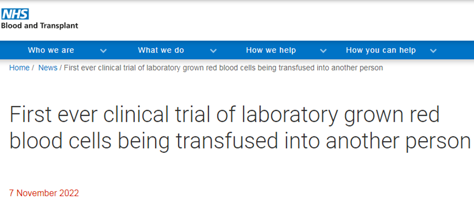This screenshot has height=200, width=474.
Task: Go to the News breadcrumb link
Action: 48,68
